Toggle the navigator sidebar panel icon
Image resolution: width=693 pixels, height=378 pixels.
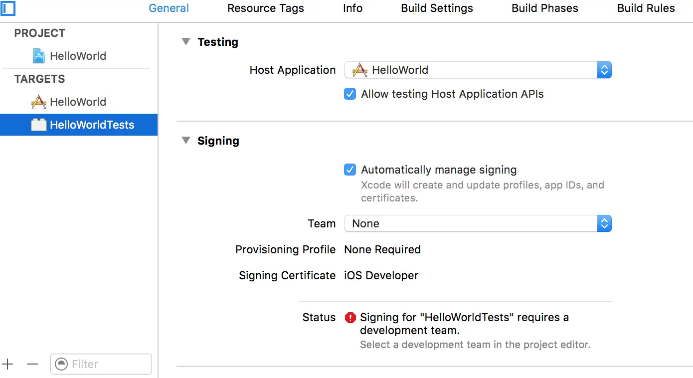pyautogui.click(x=8, y=8)
